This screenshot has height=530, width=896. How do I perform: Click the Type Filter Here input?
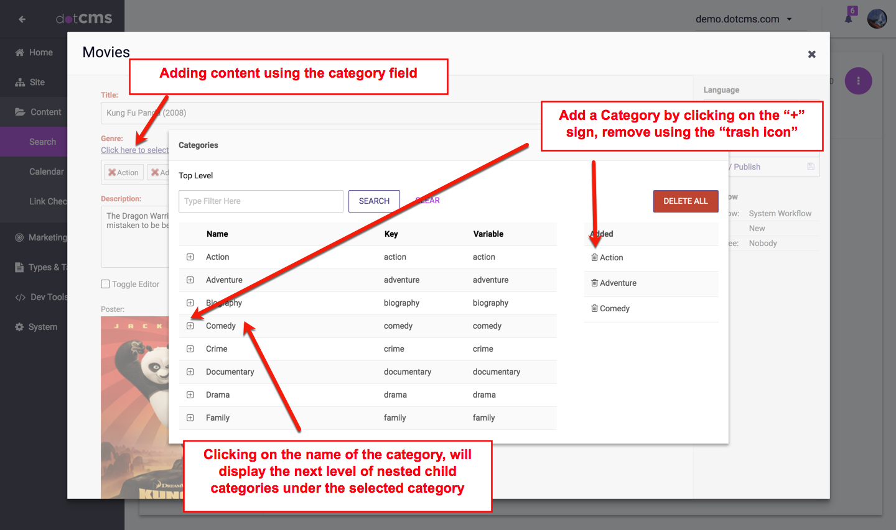(x=261, y=201)
